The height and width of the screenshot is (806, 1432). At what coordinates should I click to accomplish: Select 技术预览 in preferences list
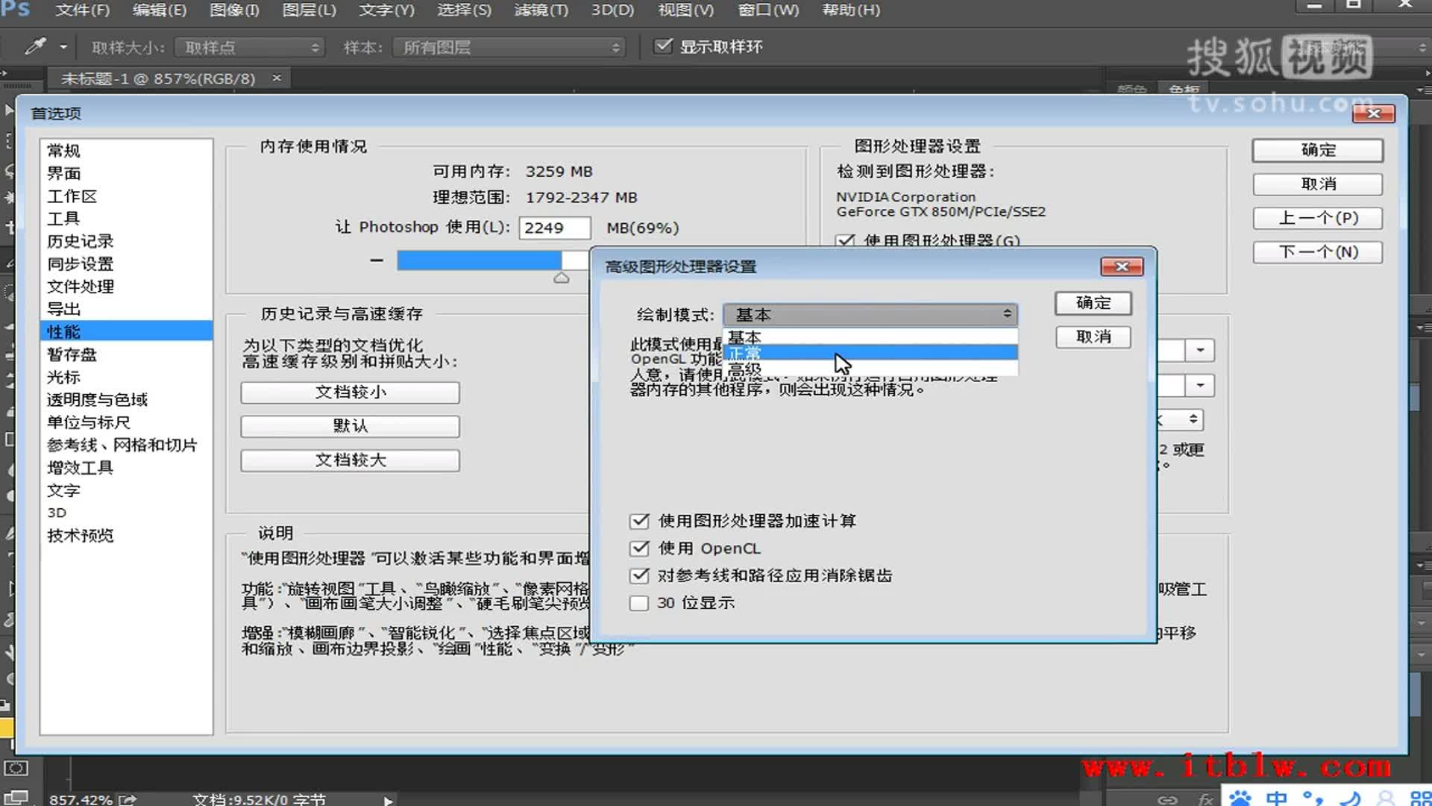(126, 536)
